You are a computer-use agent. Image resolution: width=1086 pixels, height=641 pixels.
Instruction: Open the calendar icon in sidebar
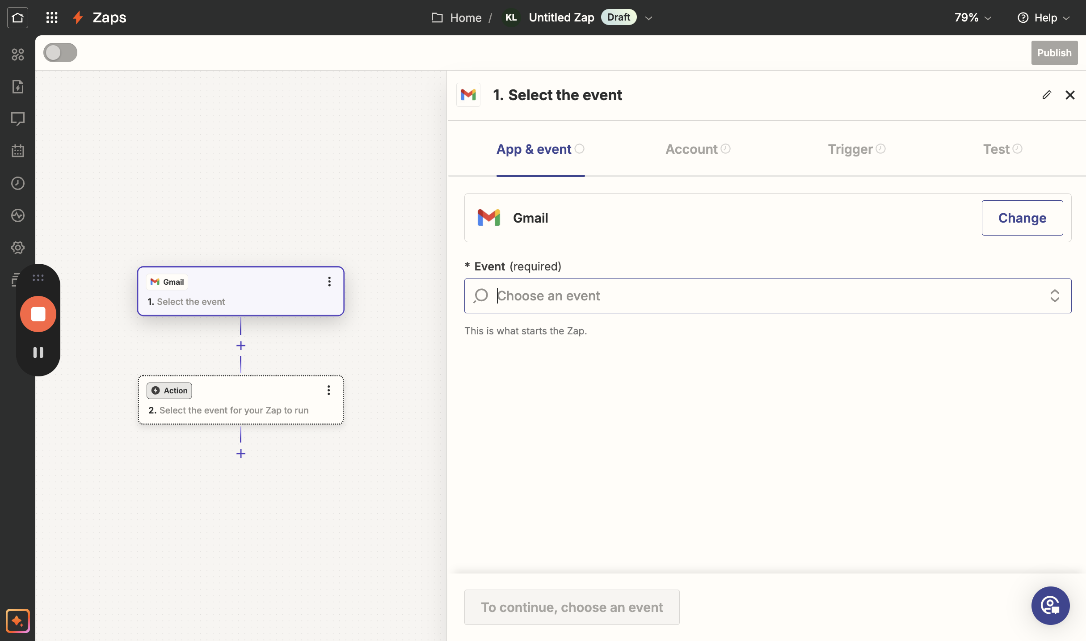pos(17,151)
